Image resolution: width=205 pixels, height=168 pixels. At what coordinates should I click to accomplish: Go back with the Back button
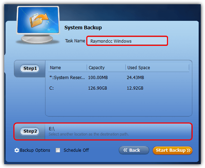[x=134, y=150]
